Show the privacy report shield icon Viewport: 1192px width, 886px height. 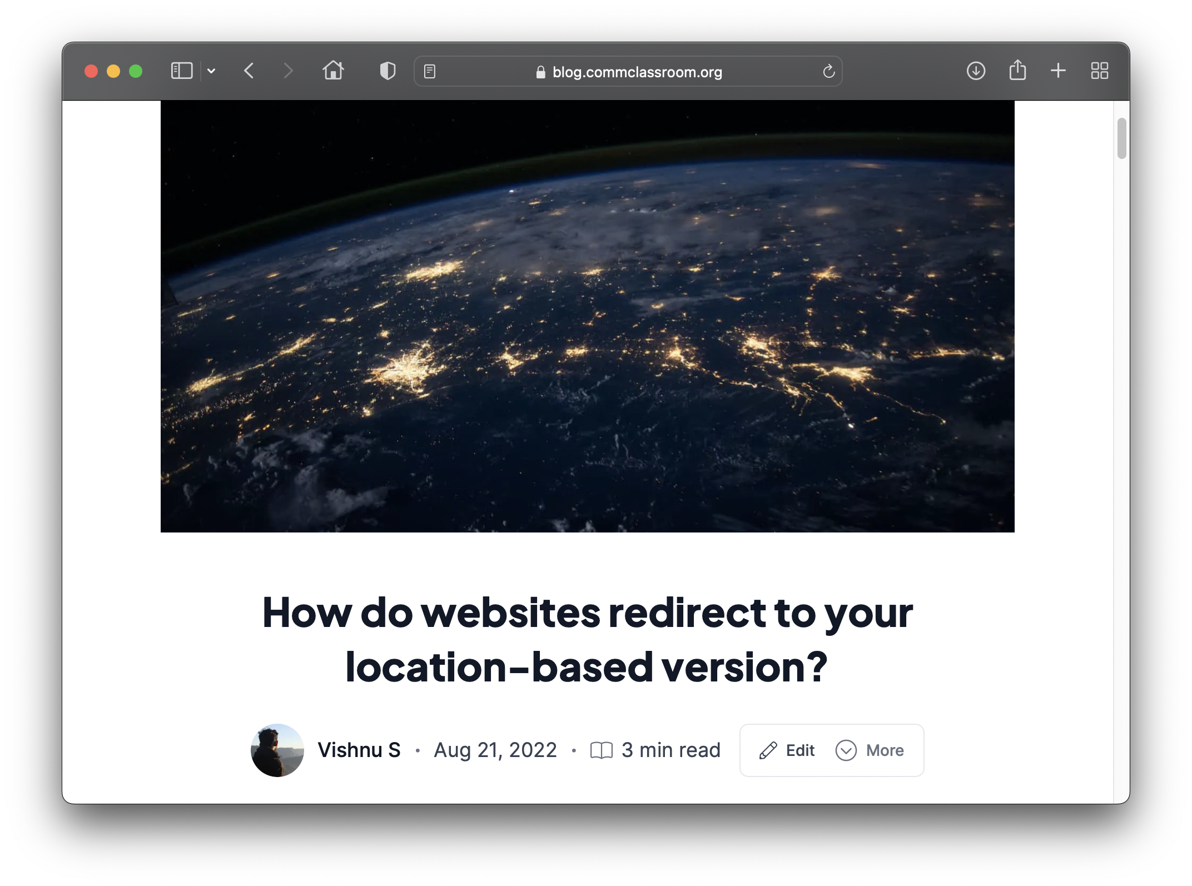point(388,71)
